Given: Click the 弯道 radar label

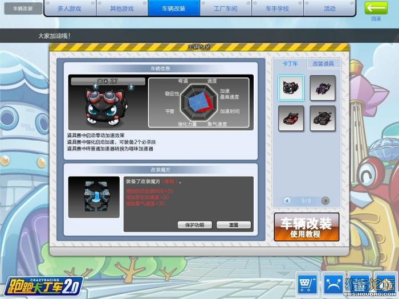Looking at the screenshot, I should 183,81.
